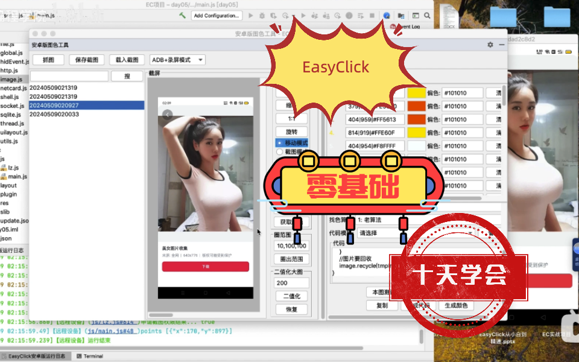The height and width of the screenshot is (362, 579).
Task: Click the 保存截图 button
Action: coord(87,60)
